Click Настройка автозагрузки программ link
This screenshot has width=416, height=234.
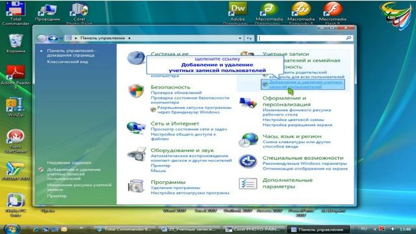coord(190,193)
